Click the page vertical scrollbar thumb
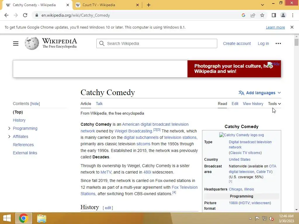Screen dimensions: 299x224 (296, 42)
